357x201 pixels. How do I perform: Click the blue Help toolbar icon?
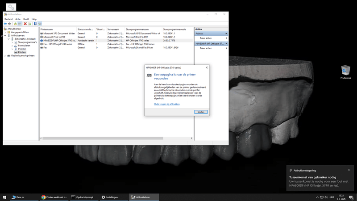click(35, 24)
